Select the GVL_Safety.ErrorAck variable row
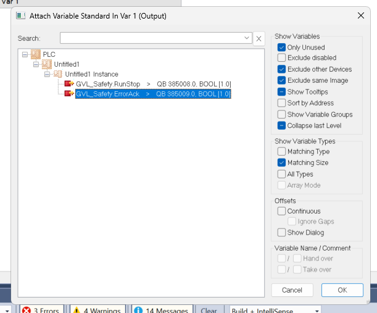The height and width of the screenshot is (313, 377). [153, 94]
